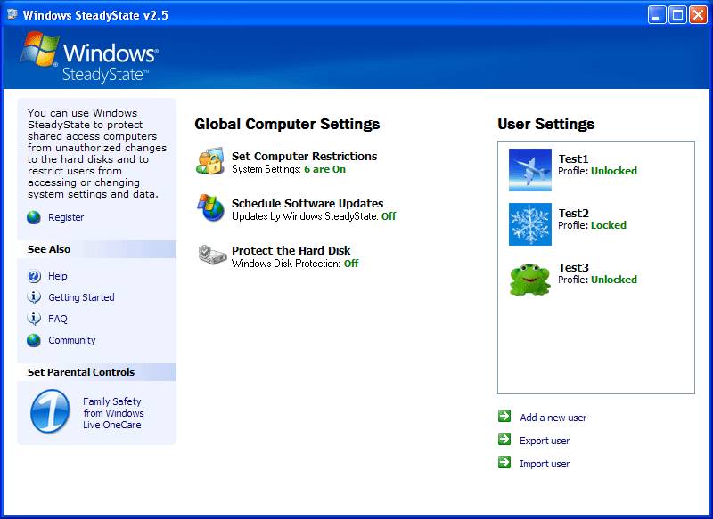This screenshot has height=519, width=713.
Task: Open the FAQ link
Action: [58, 319]
